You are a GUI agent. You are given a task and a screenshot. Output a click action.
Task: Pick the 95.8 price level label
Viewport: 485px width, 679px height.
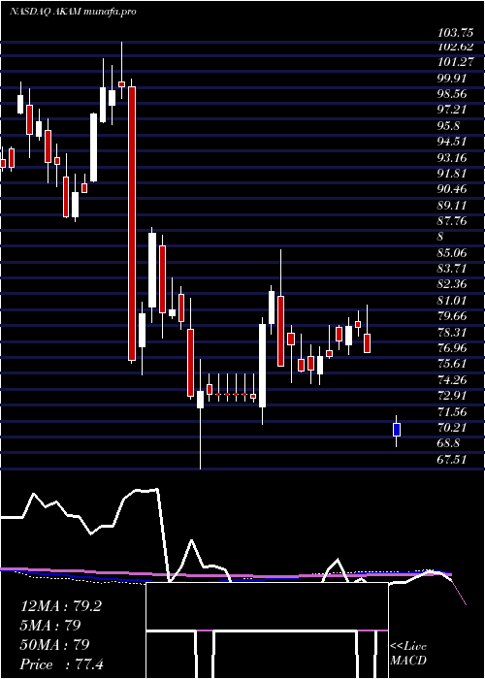click(448, 126)
